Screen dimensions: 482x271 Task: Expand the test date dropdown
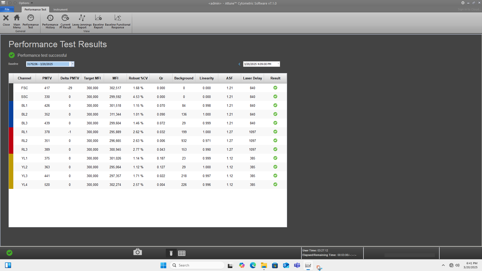tap(278, 64)
